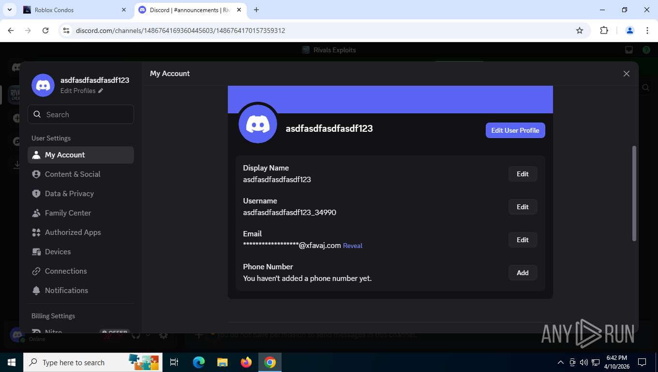Open the tab search dropdown
658x372 pixels.
coord(10,10)
